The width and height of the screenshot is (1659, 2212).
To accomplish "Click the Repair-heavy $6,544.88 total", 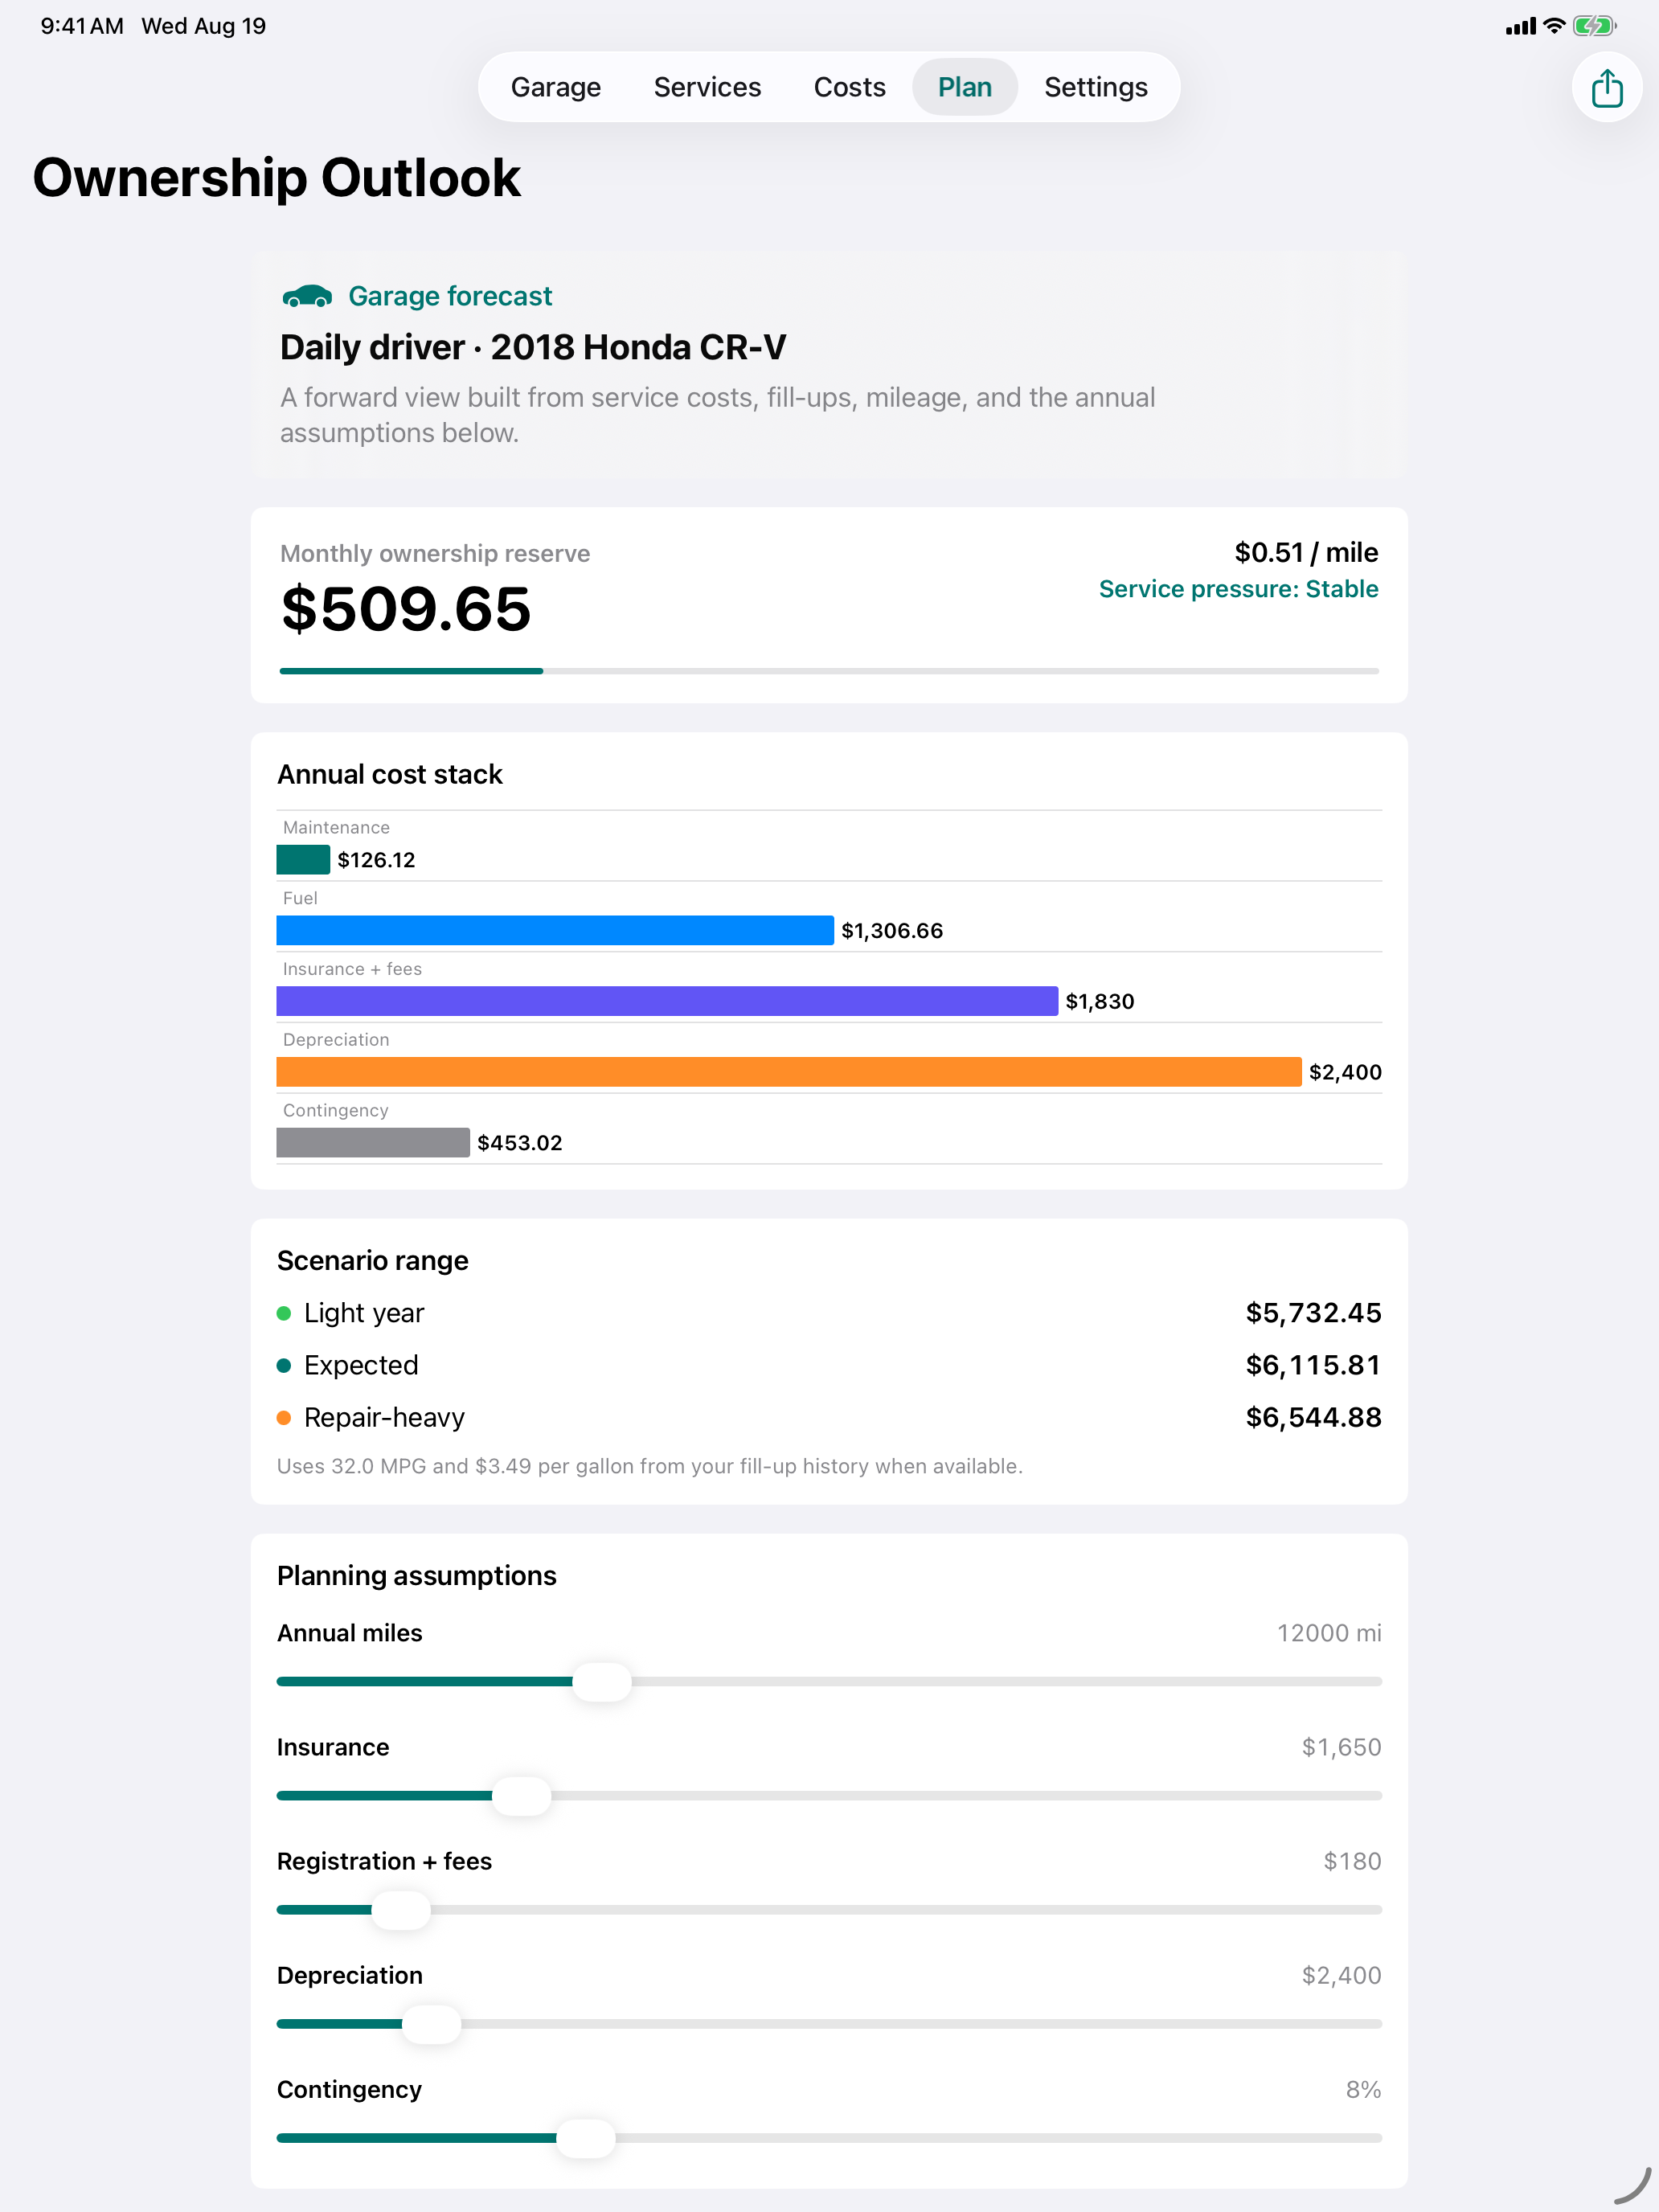I will coord(1313,1418).
